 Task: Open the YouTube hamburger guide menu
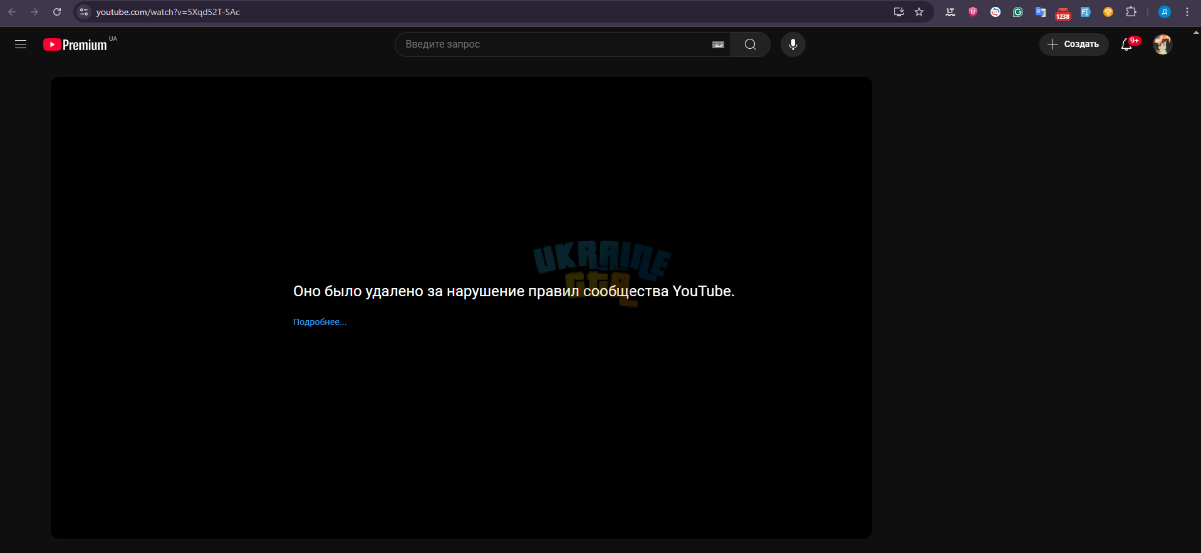pyautogui.click(x=21, y=44)
